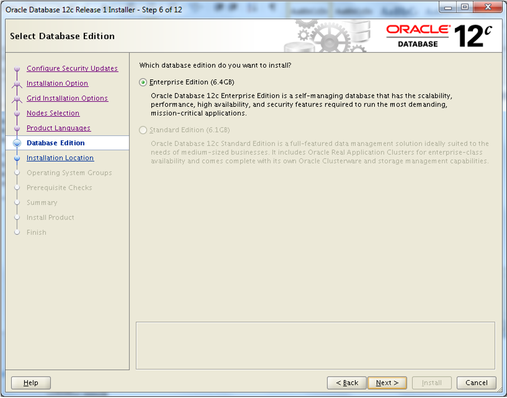The width and height of the screenshot is (507, 398).
Task: Click the disabled Install button
Action: [432, 383]
